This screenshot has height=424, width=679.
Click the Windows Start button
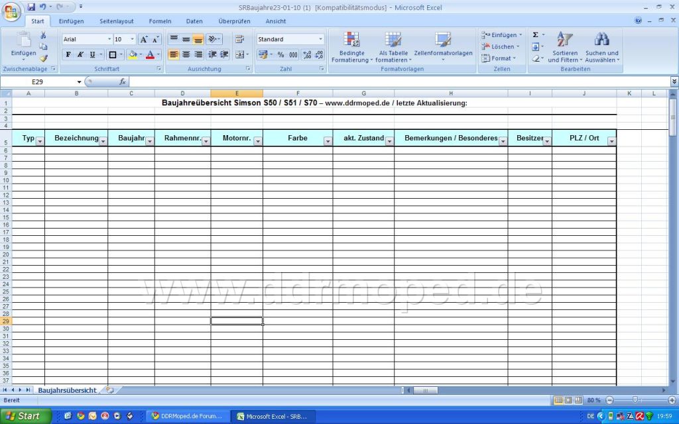point(24,416)
